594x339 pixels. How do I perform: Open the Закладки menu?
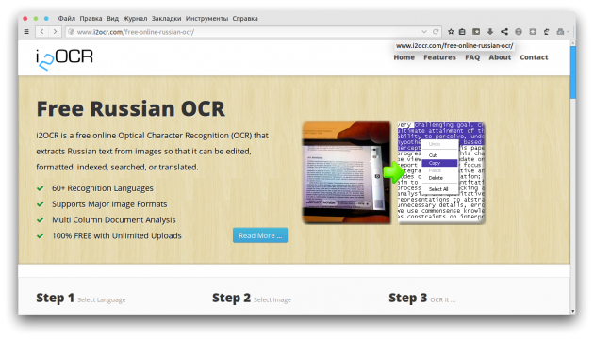click(166, 18)
